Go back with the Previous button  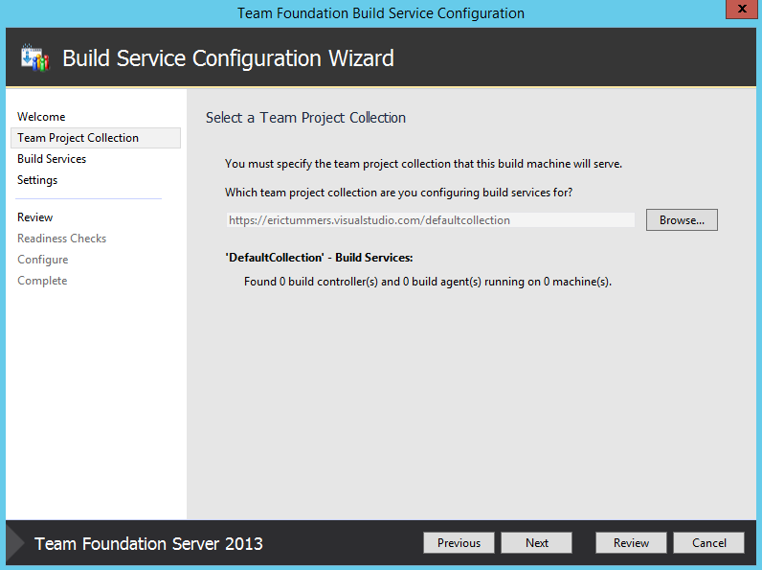tap(459, 543)
